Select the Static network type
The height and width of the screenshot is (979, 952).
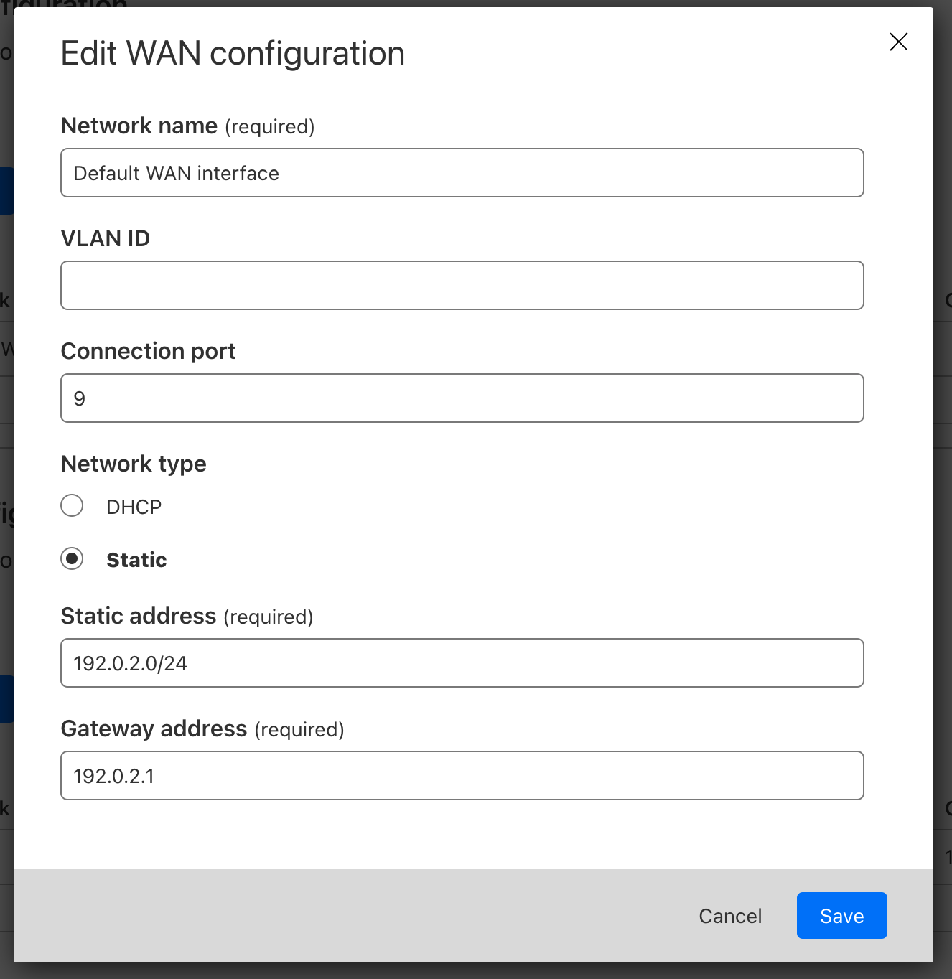72,558
